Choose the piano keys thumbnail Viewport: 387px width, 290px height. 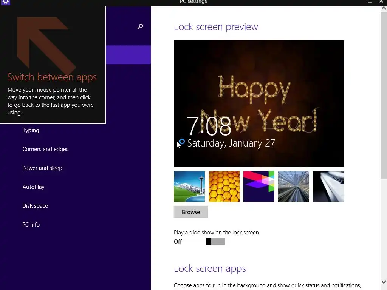(328, 187)
